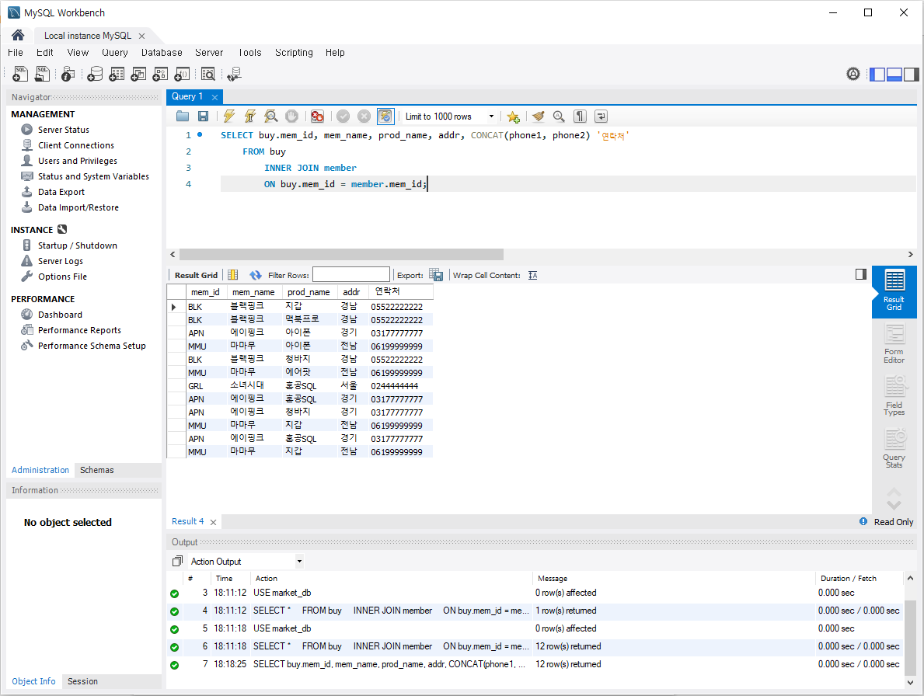
Task: Close the Result 4 tab
Action: [x=214, y=522]
